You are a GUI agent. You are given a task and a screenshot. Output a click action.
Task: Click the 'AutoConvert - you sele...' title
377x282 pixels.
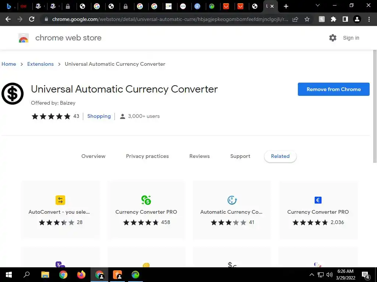59,212
